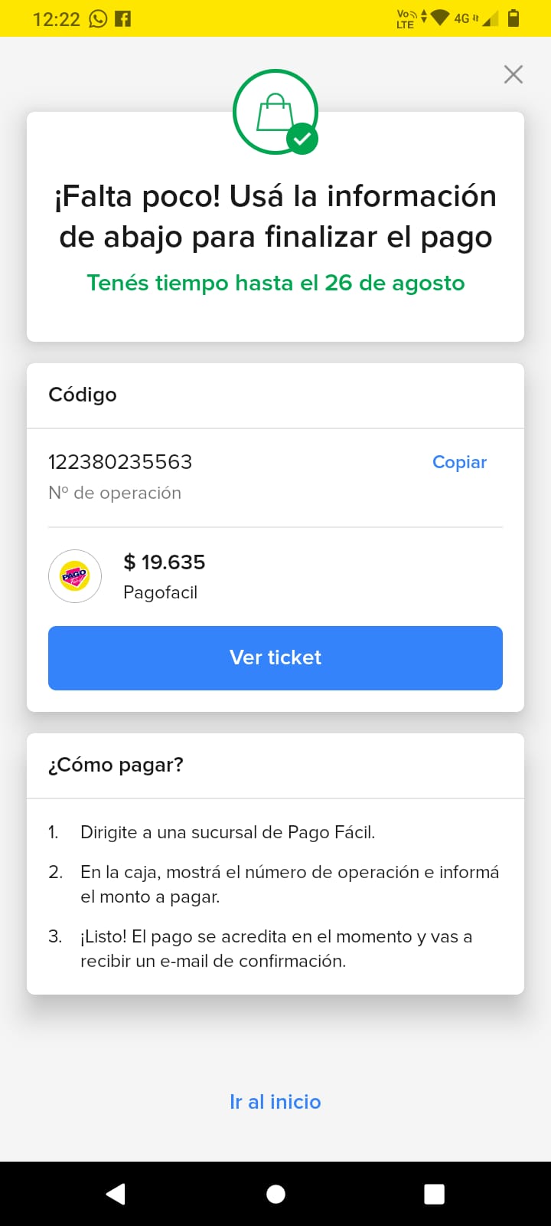
Task: Tap the WhatsApp notification icon in status bar
Action: [99, 19]
